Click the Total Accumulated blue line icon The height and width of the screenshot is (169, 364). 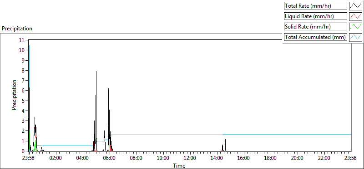click(356, 37)
